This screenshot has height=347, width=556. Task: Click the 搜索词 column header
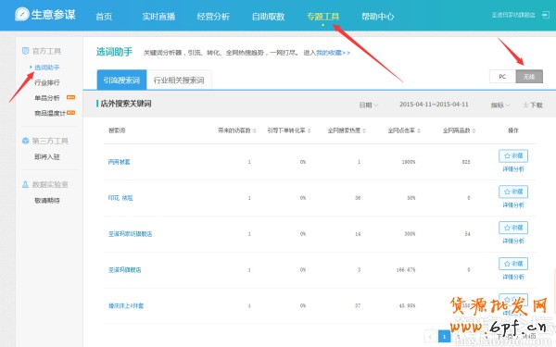117,130
